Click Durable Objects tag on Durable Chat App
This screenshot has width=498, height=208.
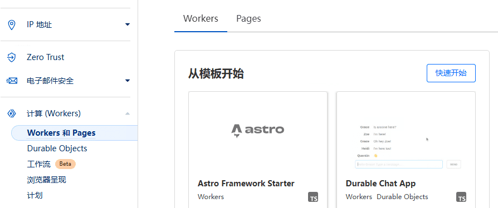pyautogui.click(x=402, y=196)
